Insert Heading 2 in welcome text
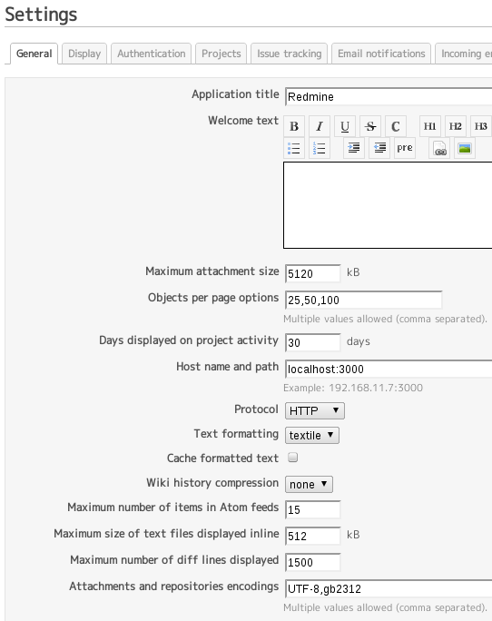The width and height of the screenshot is (492, 621). (455, 126)
